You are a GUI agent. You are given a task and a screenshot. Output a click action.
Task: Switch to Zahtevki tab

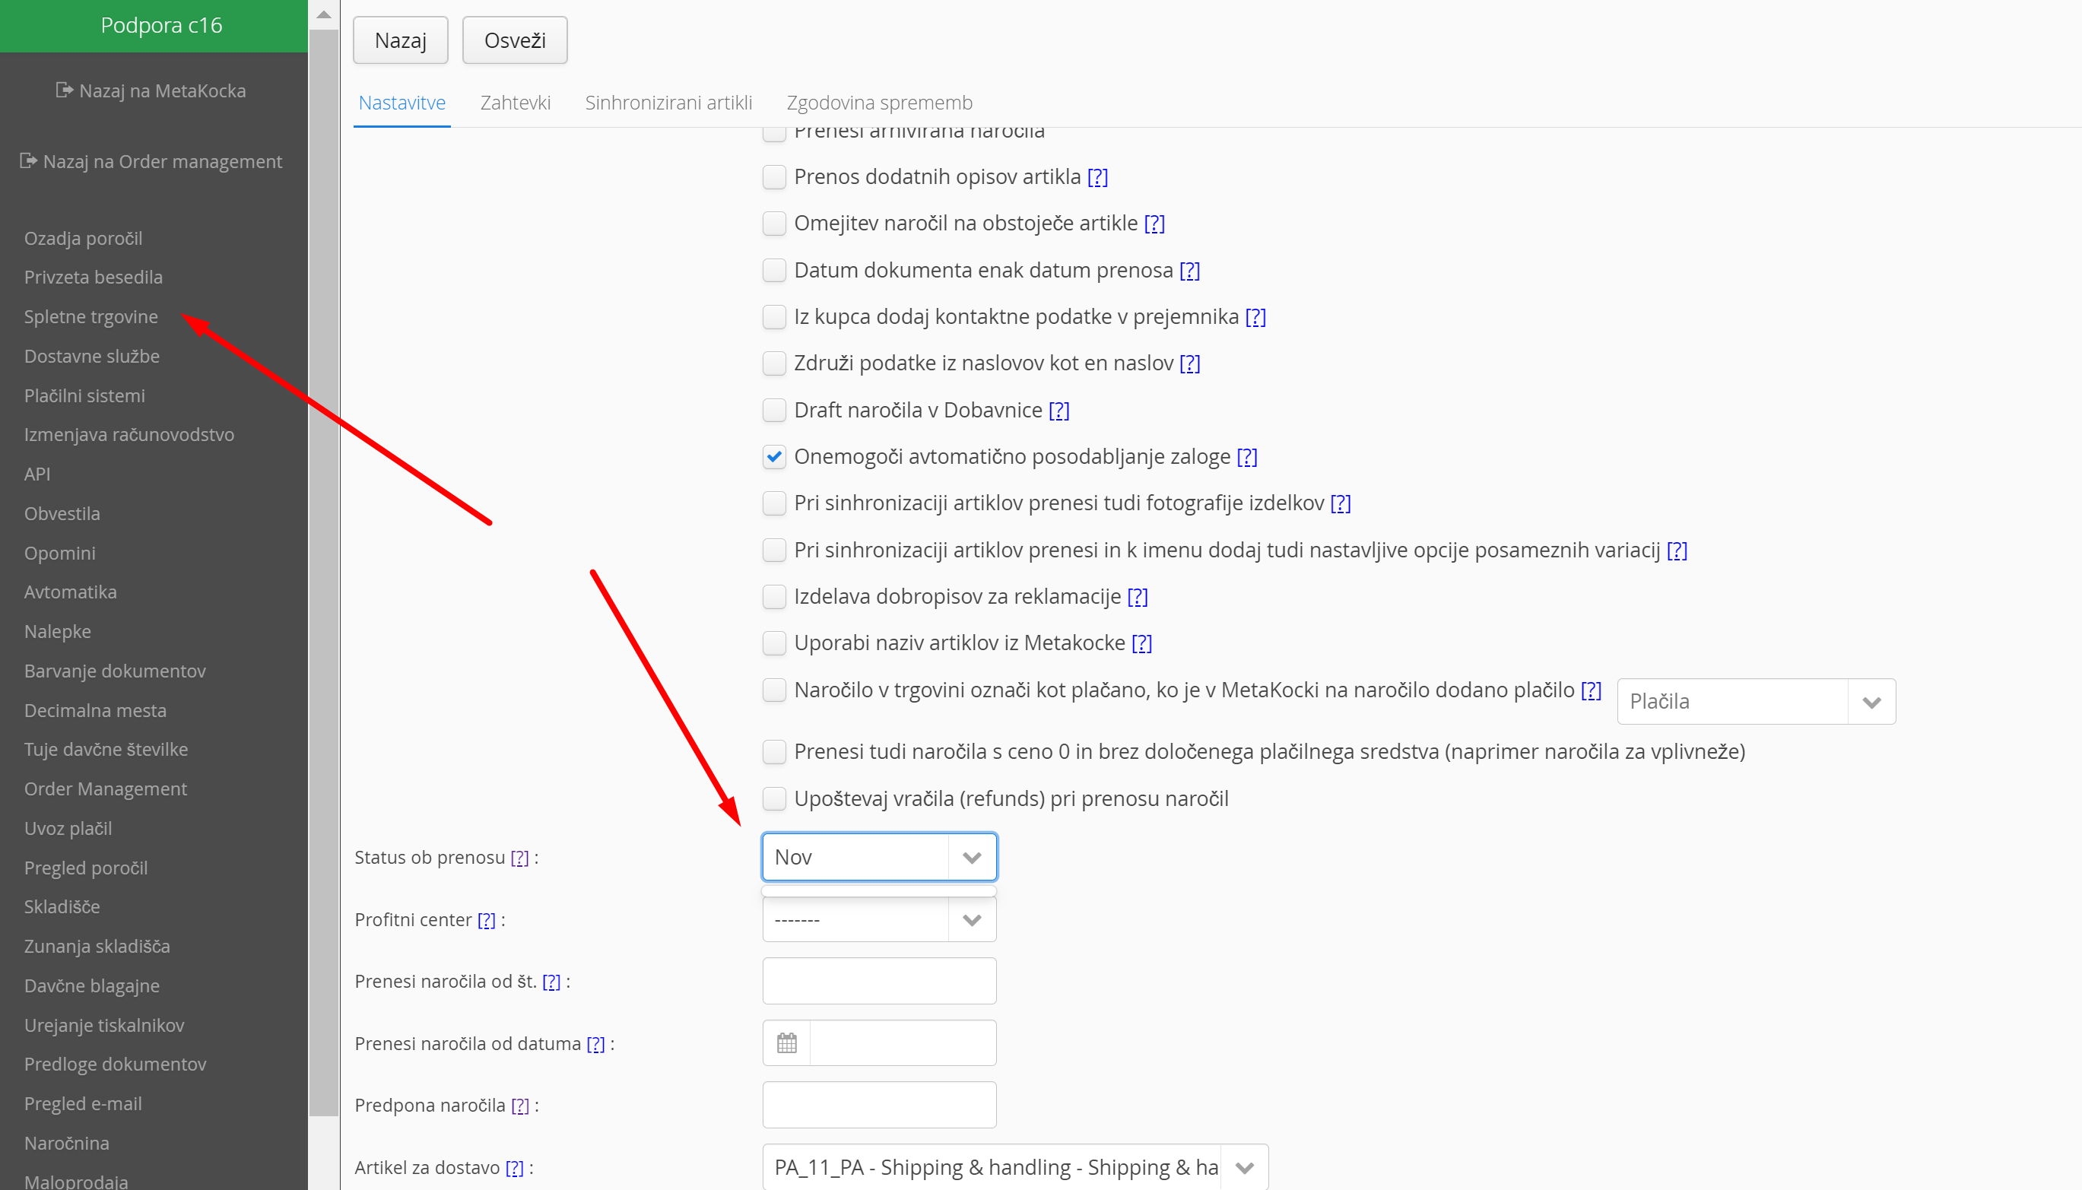click(x=515, y=103)
